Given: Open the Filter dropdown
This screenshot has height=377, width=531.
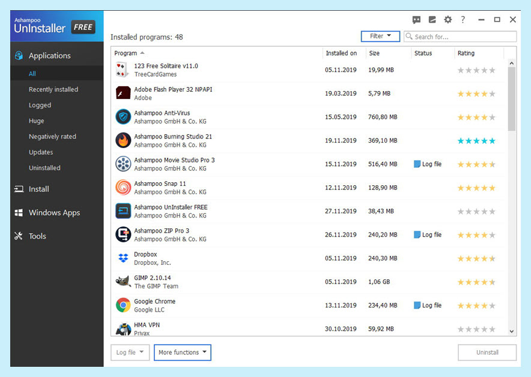Looking at the screenshot, I should pyautogui.click(x=380, y=36).
